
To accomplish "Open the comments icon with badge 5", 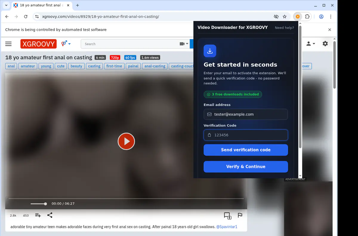I will (x=227, y=215).
